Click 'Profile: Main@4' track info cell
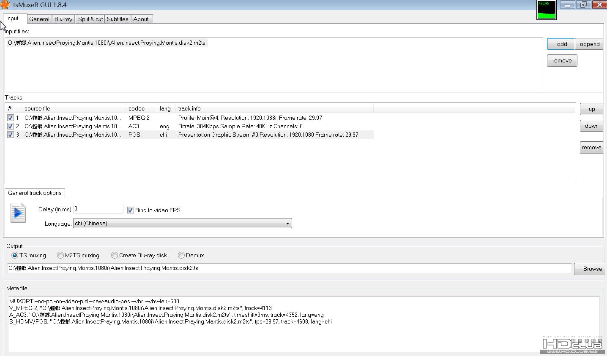 click(x=250, y=118)
